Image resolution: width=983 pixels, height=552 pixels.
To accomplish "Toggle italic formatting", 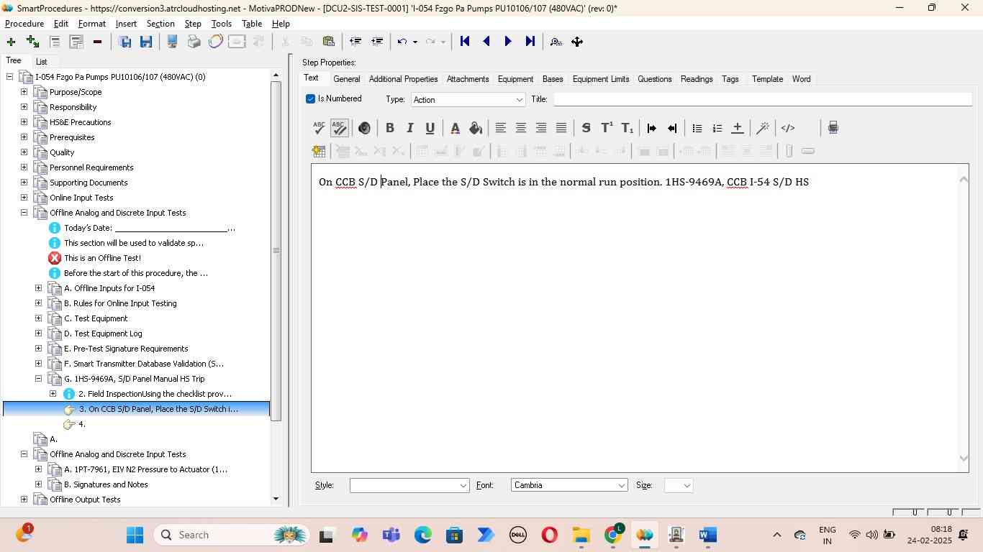I will 409,128.
